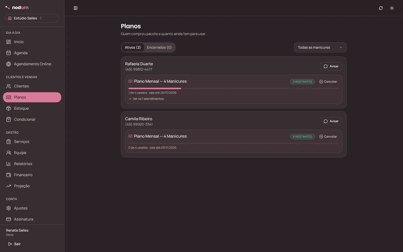Open Condicional bag icon in sidebar
Image resolution: width=403 pixels, height=252 pixels.
click(9, 119)
